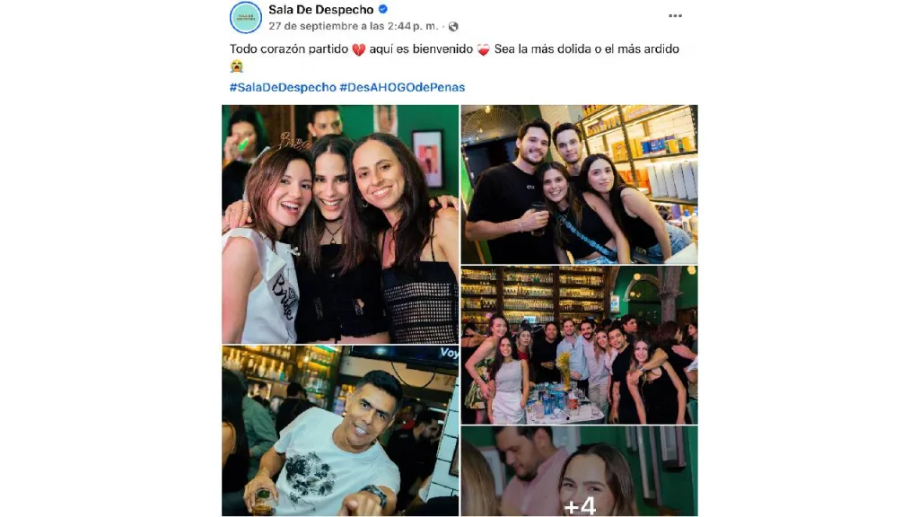Click the blue verified badge icon
This screenshot has width=919, height=517.
point(383,9)
